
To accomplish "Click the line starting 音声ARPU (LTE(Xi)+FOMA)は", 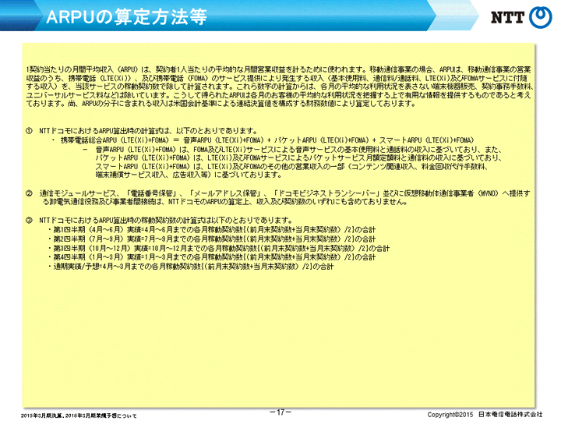I will click(x=298, y=149).
